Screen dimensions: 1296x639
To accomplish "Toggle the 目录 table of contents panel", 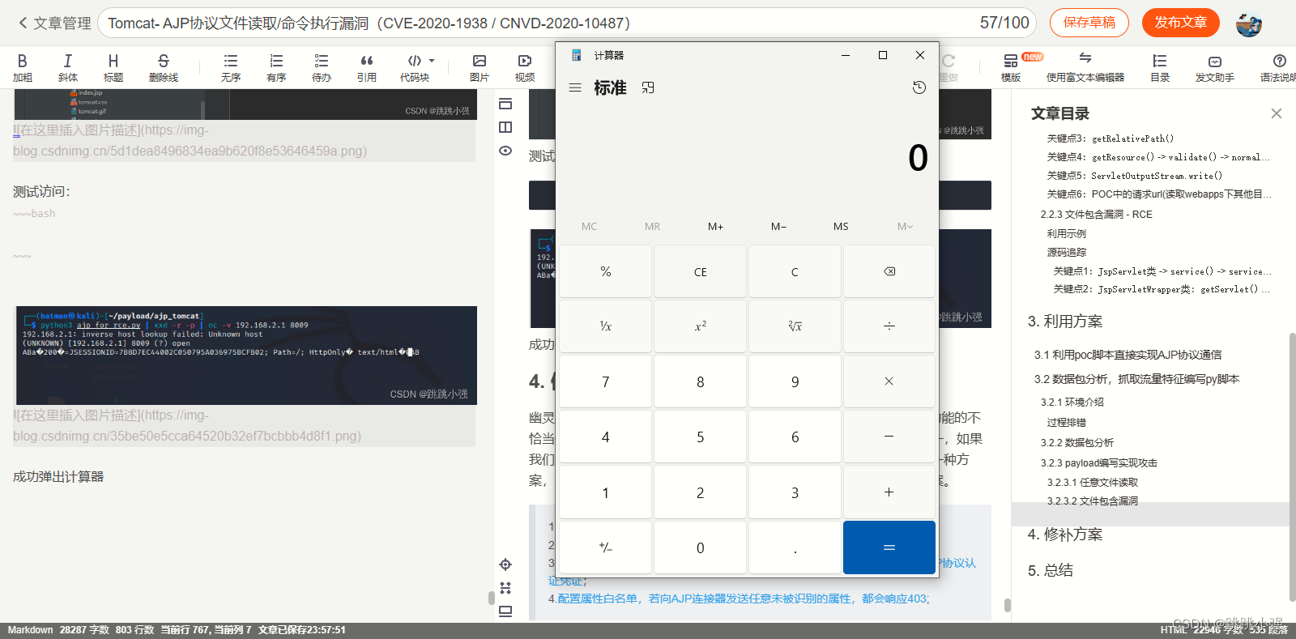I will click(x=1160, y=68).
